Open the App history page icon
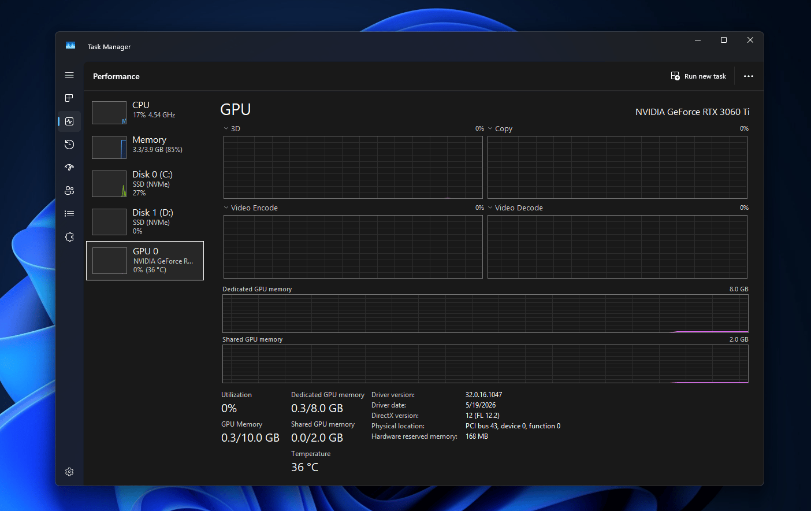Screen dimensions: 811x511 tap(69, 145)
